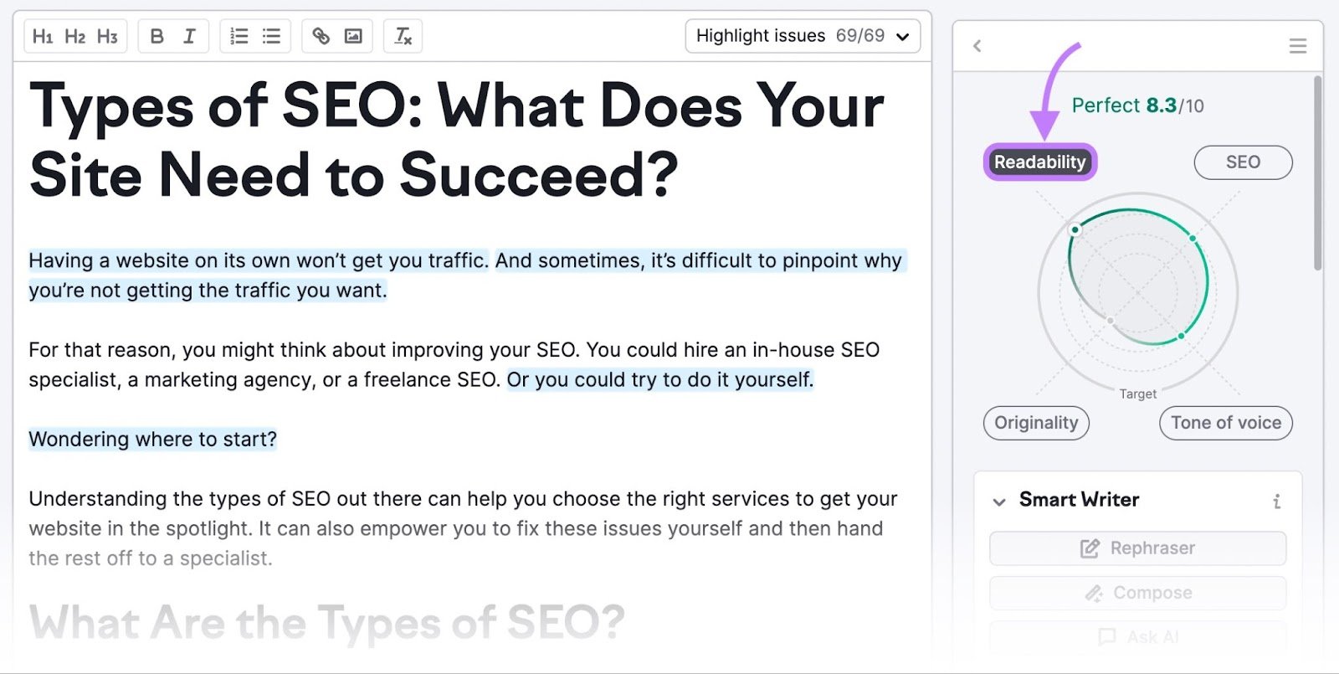This screenshot has width=1339, height=674.
Task: Insert a numbered list
Action: pyautogui.click(x=239, y=36)
